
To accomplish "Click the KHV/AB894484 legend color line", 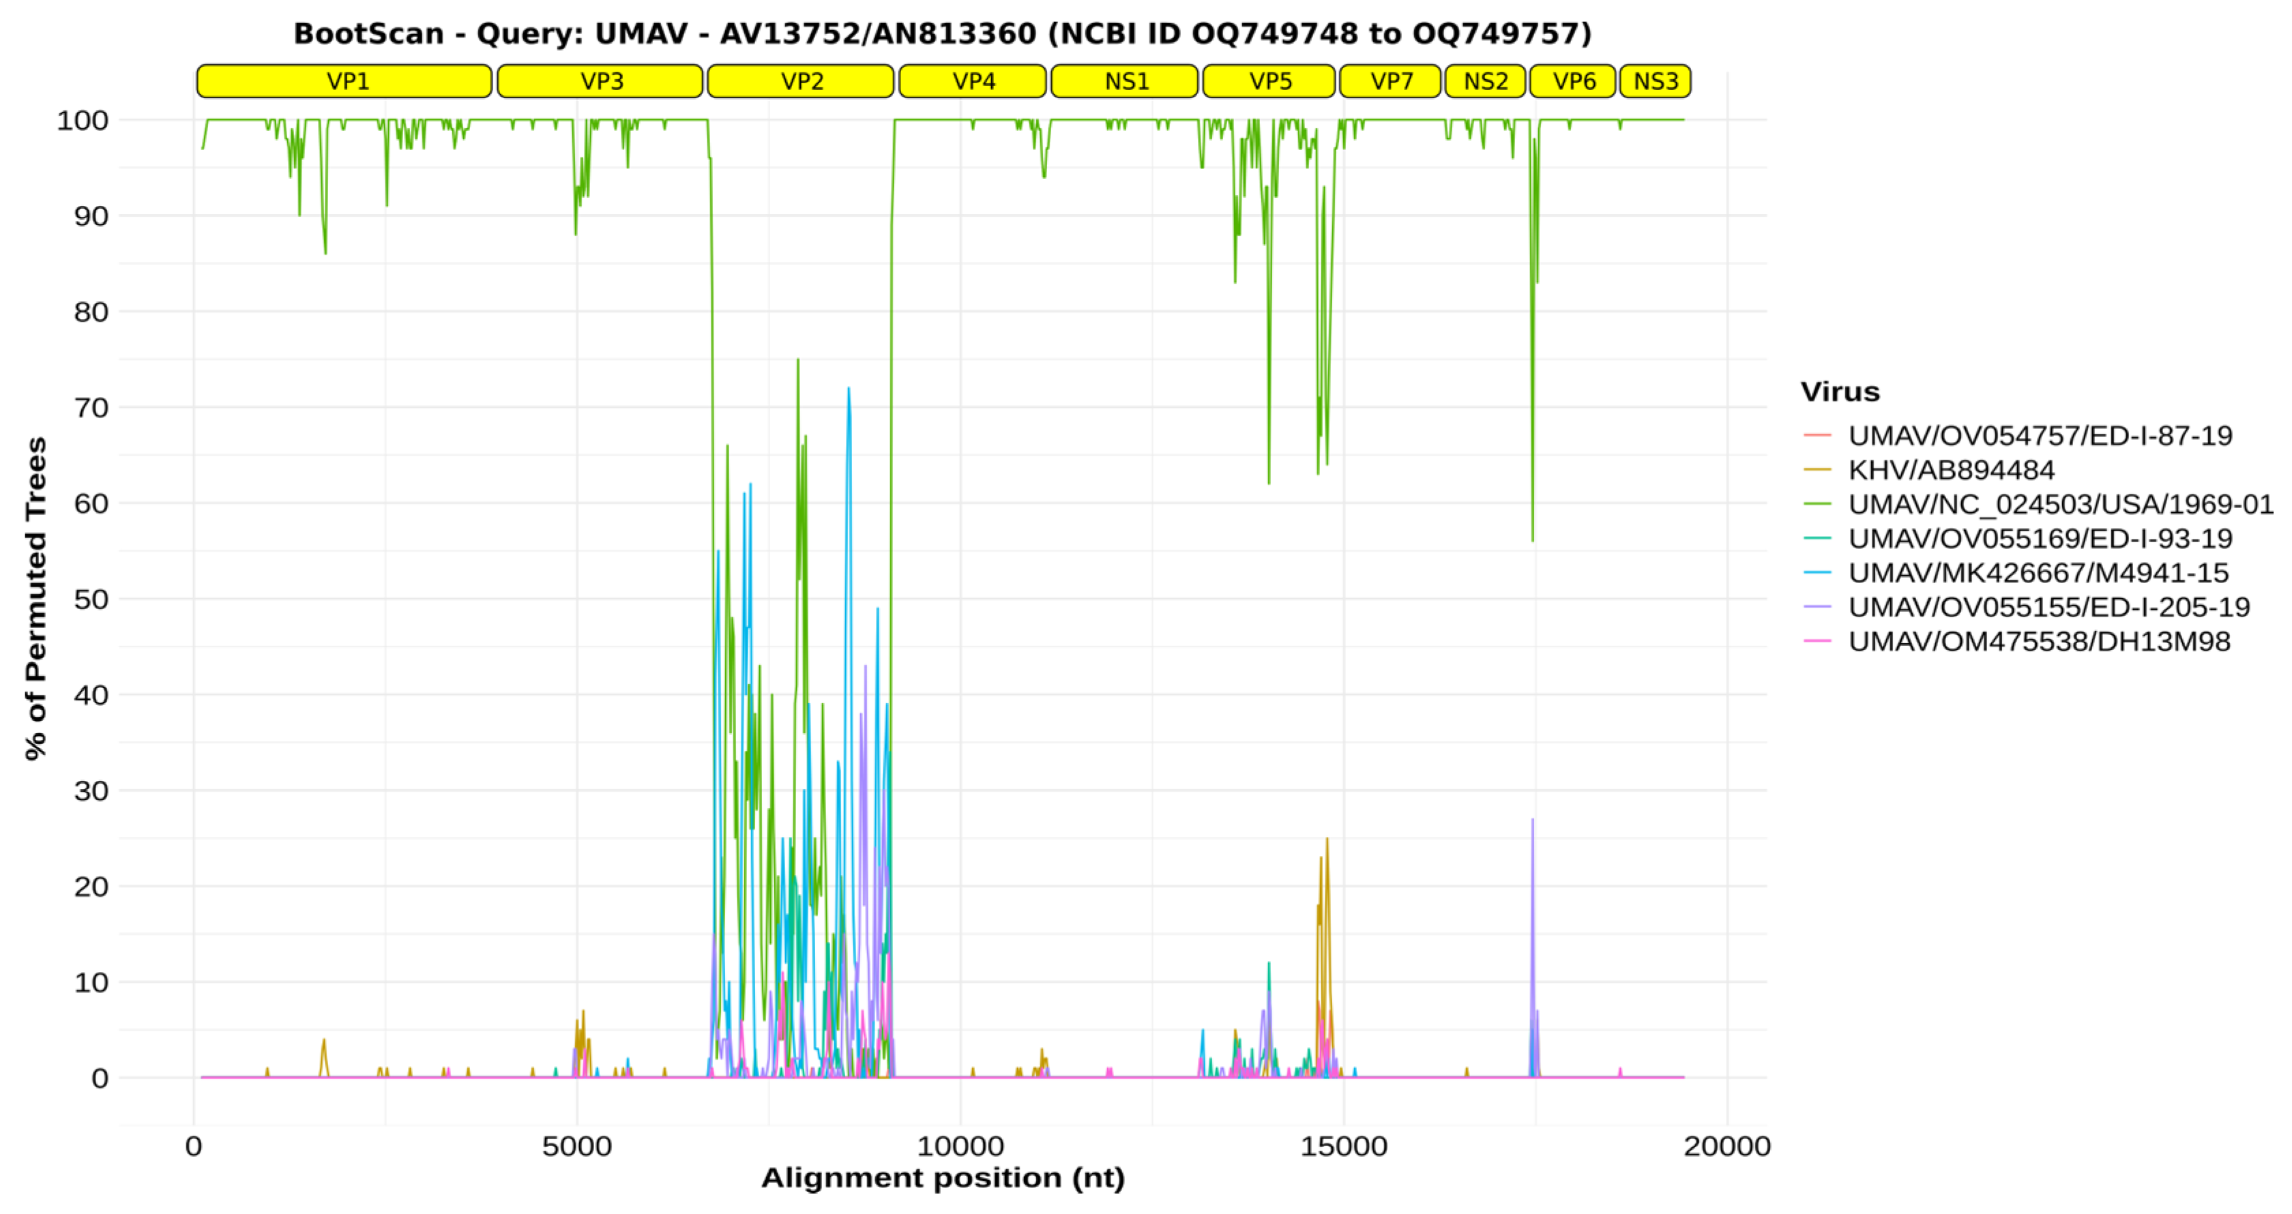I will click(x=1818, y=470).
